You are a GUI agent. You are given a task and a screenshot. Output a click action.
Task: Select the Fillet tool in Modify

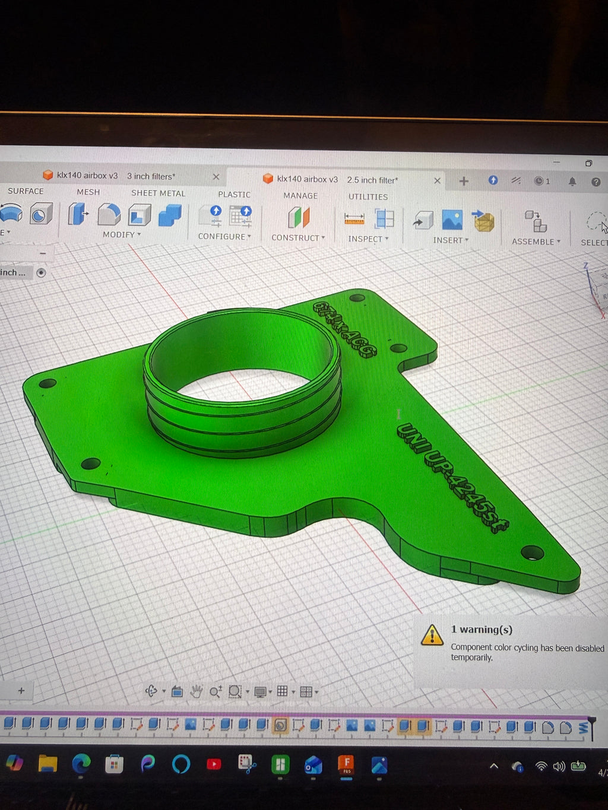tap(109, 214)
